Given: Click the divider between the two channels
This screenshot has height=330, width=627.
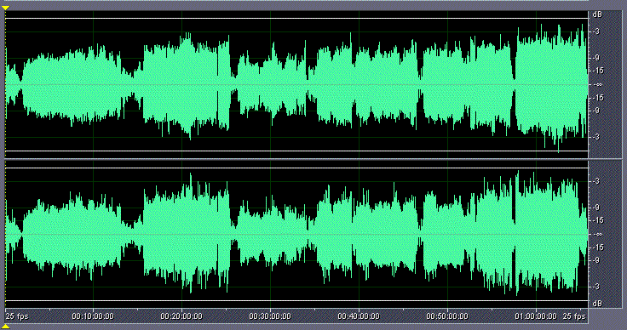Looking at the screenshot, I should [296, 159].
